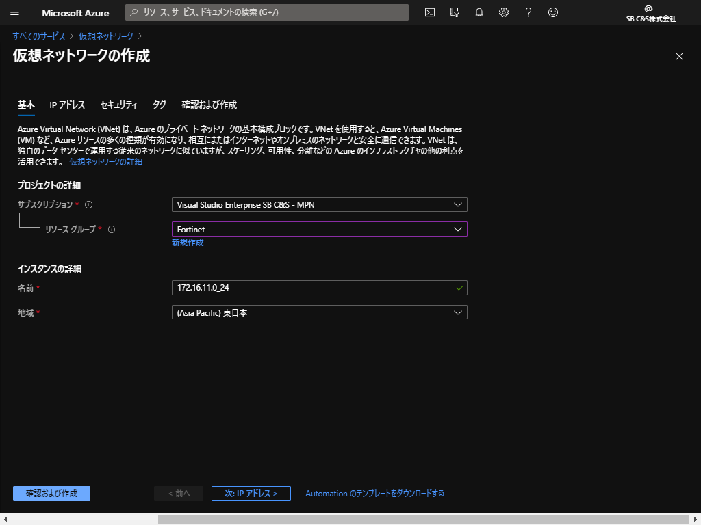Click the scrollbar right arrow
Image resolution: width=701 pixels, height=525 pixels.
pyautogui.click(x=696, y=520)
